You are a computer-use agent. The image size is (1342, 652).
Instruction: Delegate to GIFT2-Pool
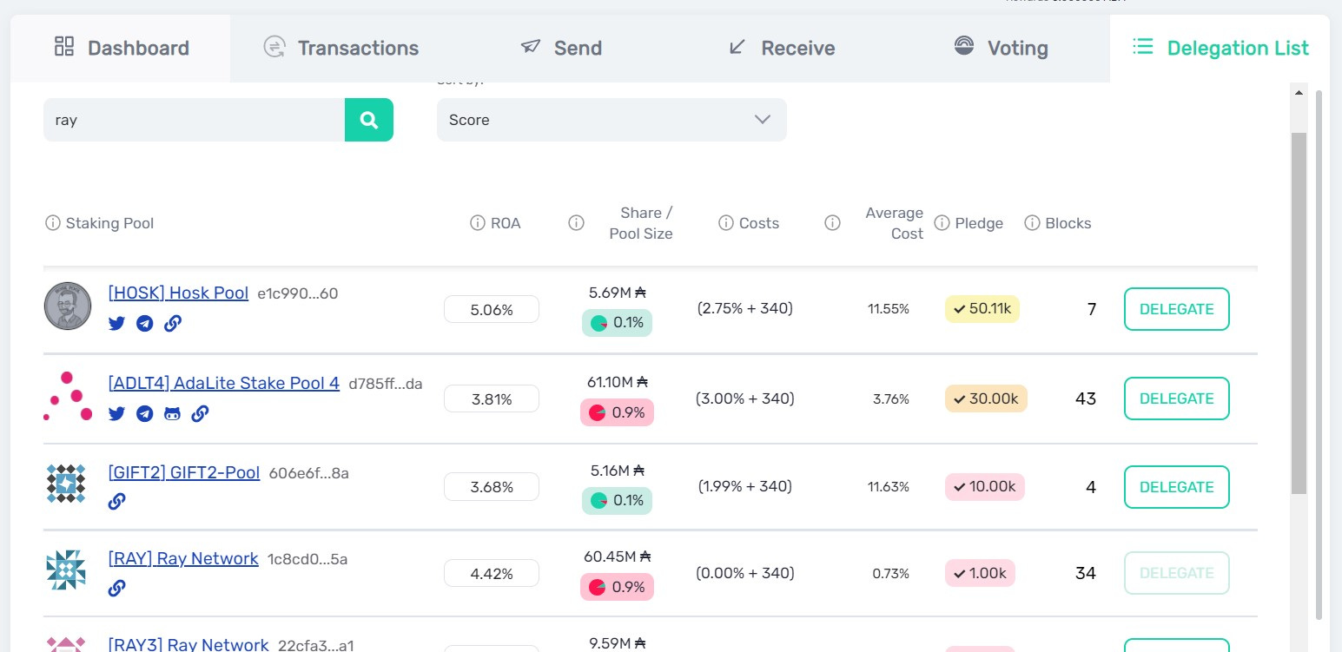[x=1177, y=487]
